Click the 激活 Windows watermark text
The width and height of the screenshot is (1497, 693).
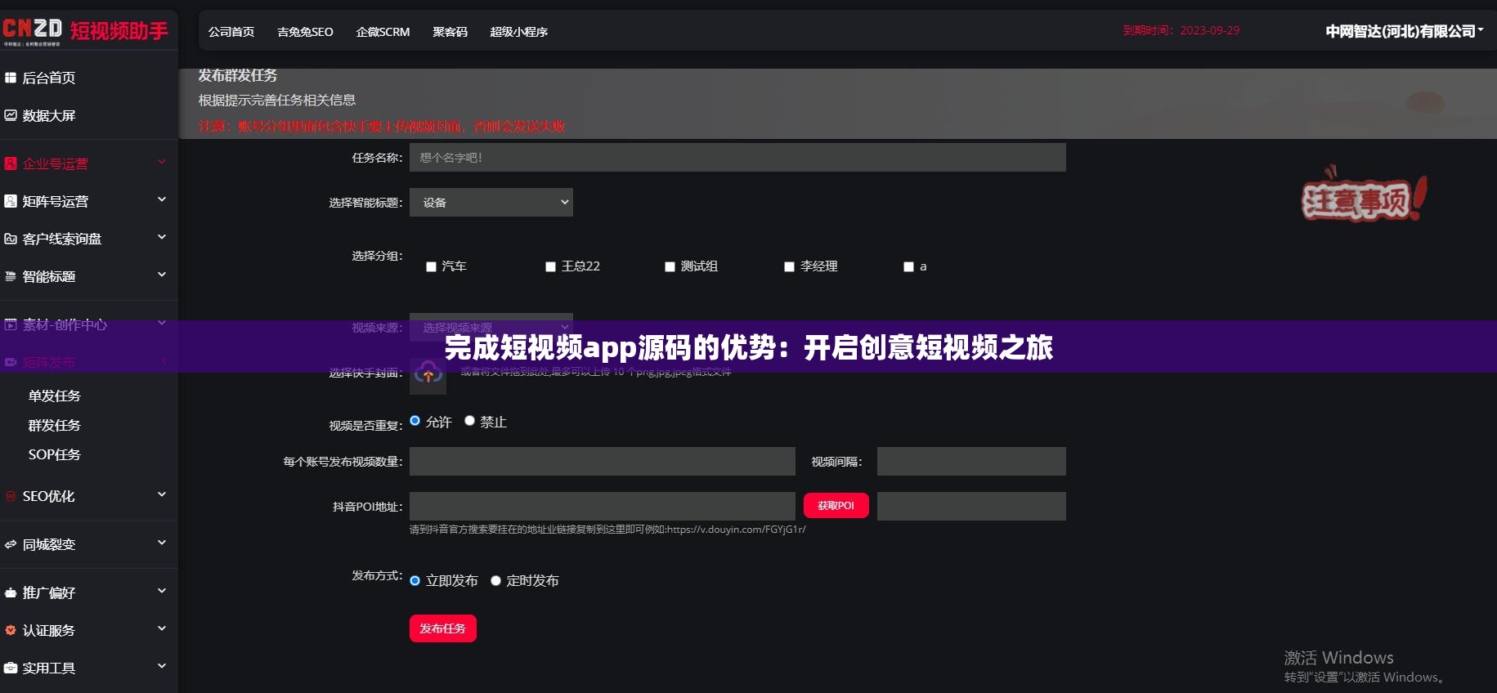1338,657
